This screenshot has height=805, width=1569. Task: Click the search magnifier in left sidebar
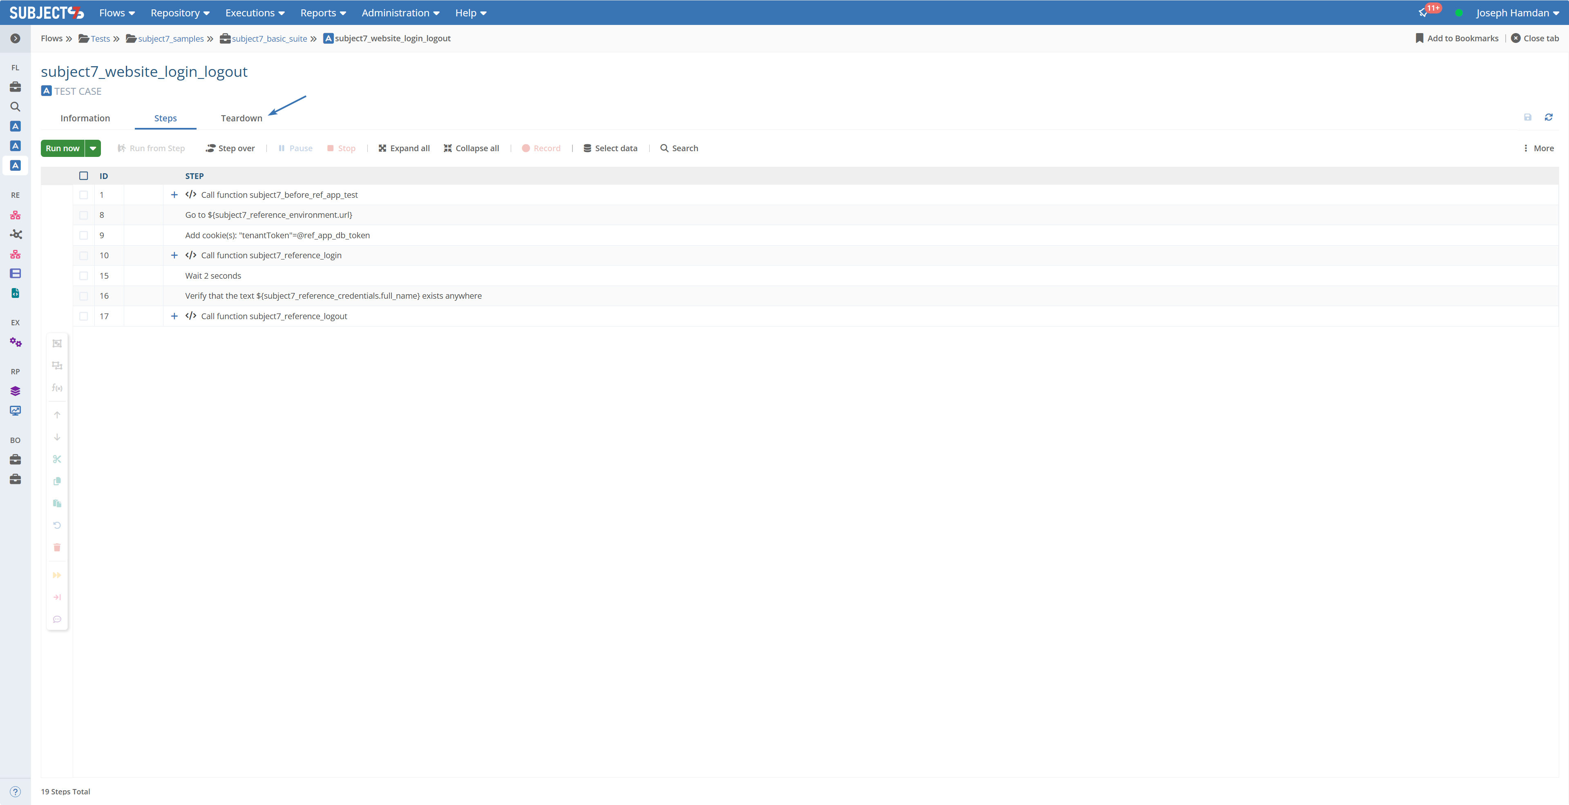pos(15,107)
